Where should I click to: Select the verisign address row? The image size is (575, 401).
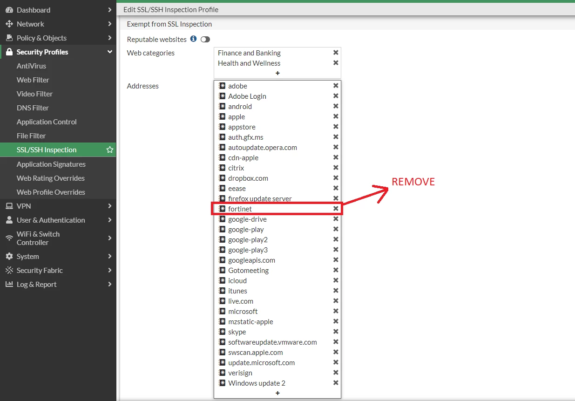[x=277, y=373]
